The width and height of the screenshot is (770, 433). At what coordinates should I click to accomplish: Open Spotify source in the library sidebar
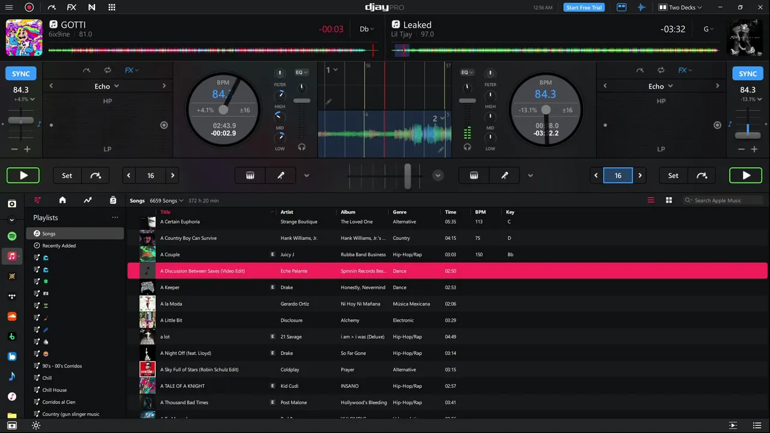11,236
